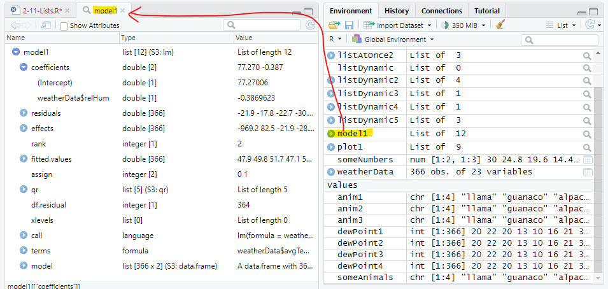
Task: Inspect listDynamic4 using its magnifier icon
Action: (x=587, y=107)
